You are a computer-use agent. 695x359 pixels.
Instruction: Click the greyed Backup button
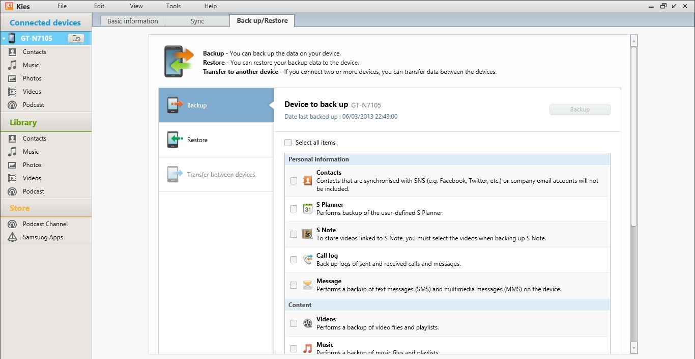click(x=580, y=109)
